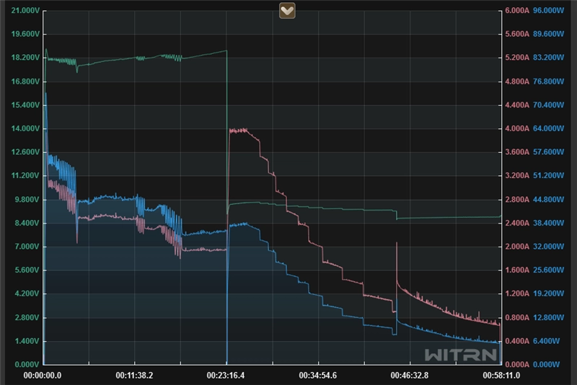
Task: Click the 2.000A current axis label
Action: coord(517,247)
